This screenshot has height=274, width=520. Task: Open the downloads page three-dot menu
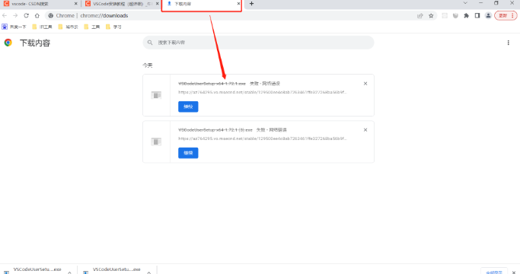point(508,43)
